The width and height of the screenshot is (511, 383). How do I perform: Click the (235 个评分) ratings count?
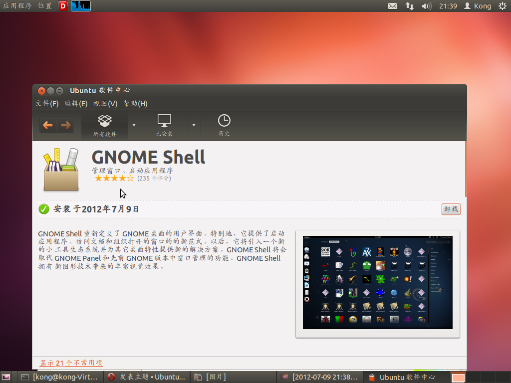point(154,178)
